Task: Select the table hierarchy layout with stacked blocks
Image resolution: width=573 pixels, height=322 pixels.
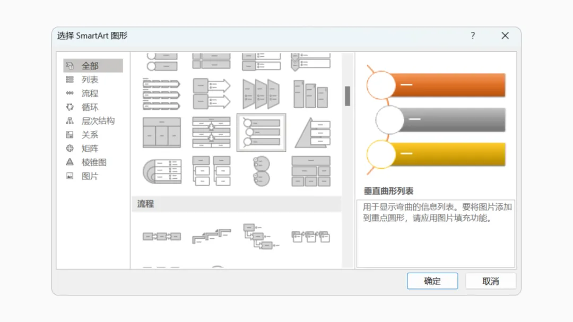Action: click(310, 171)
